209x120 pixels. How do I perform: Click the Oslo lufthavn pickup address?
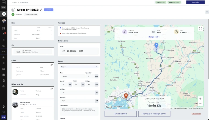point(76,29)
